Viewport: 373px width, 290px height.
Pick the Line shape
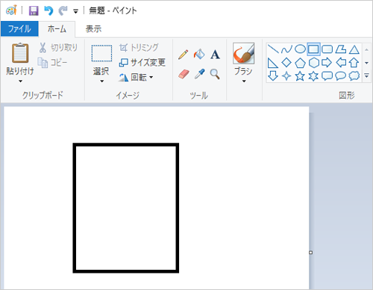273,49
